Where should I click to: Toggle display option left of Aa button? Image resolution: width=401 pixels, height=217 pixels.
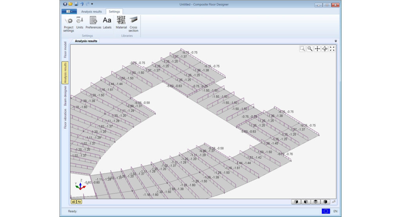point(74,202)
